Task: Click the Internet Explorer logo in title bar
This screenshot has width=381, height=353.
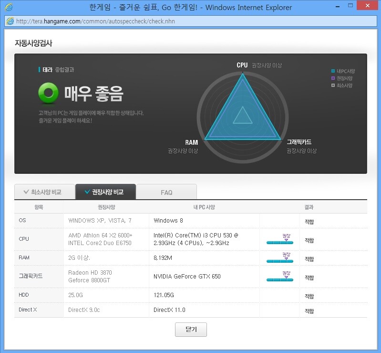Action: [x=9, y=7]
